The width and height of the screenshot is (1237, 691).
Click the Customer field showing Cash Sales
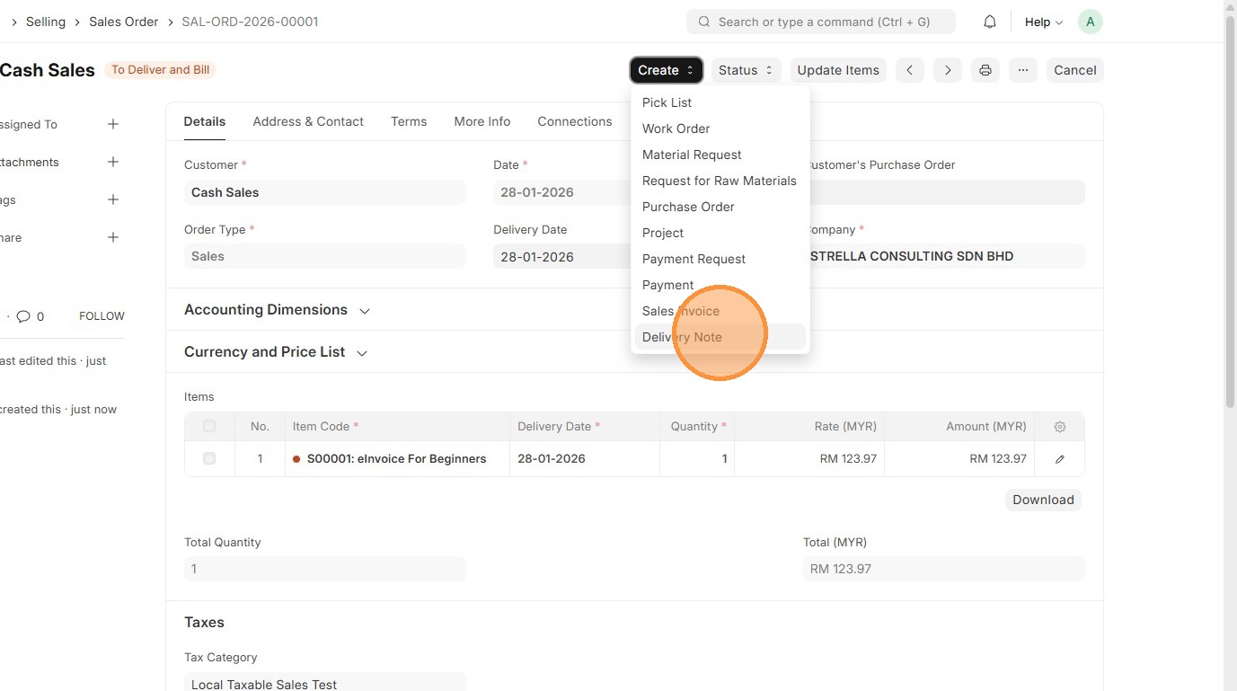325,192
